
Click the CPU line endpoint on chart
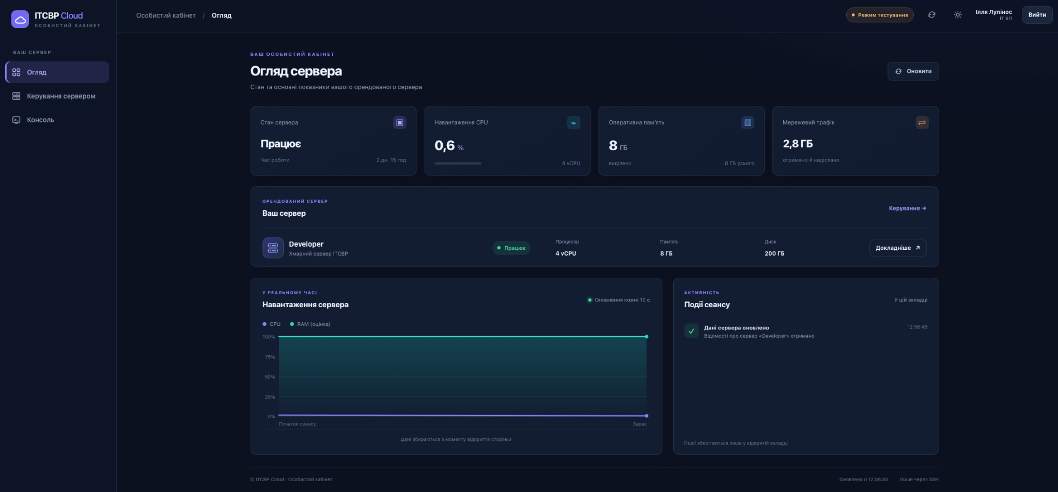646,416
